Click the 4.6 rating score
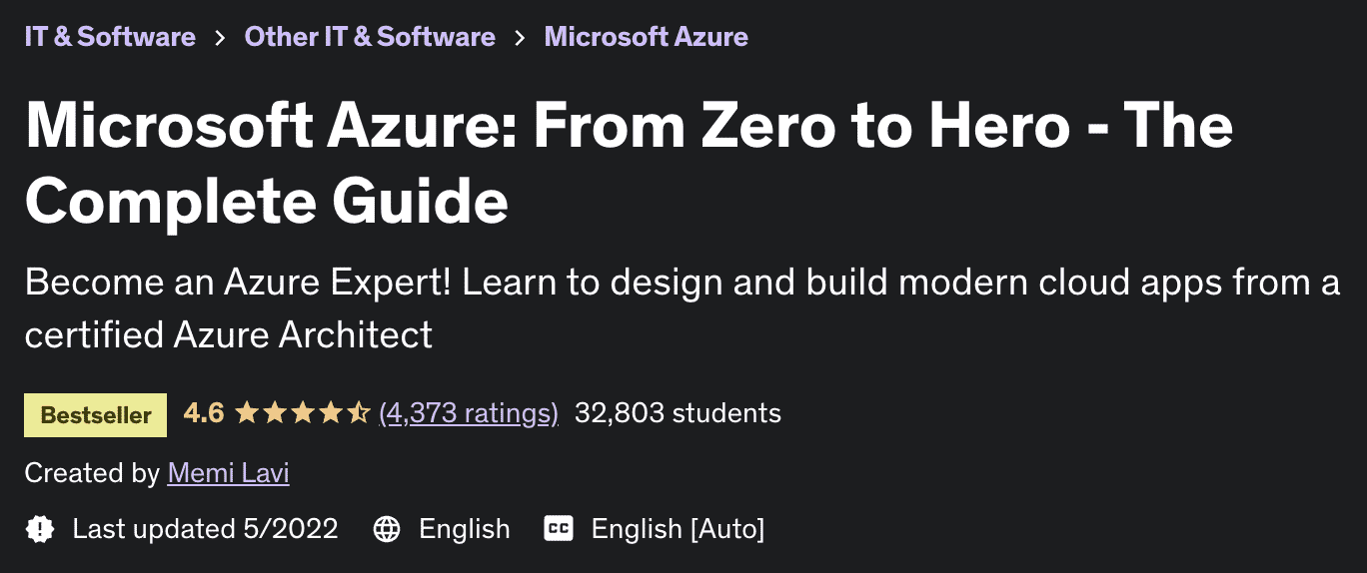1367x573 pixels. click(x=204, y=412)
